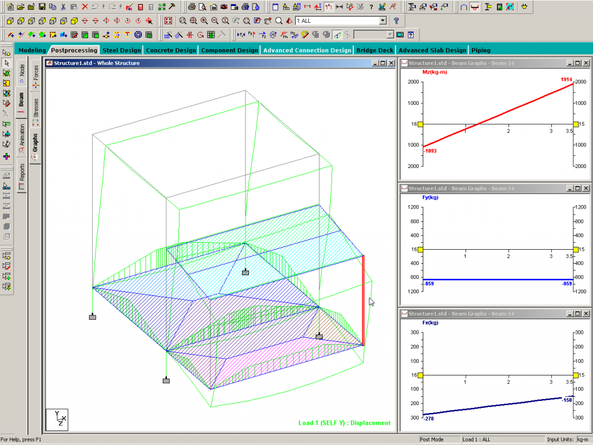This screenshot has height=445, width=593.
Task: Click the Fy(kg) graph label
Action: coord(430,197)
